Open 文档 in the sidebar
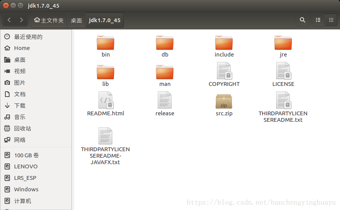The height and width of the screenshot is (210, 340). pyautogui.click(x=36, y=94)
